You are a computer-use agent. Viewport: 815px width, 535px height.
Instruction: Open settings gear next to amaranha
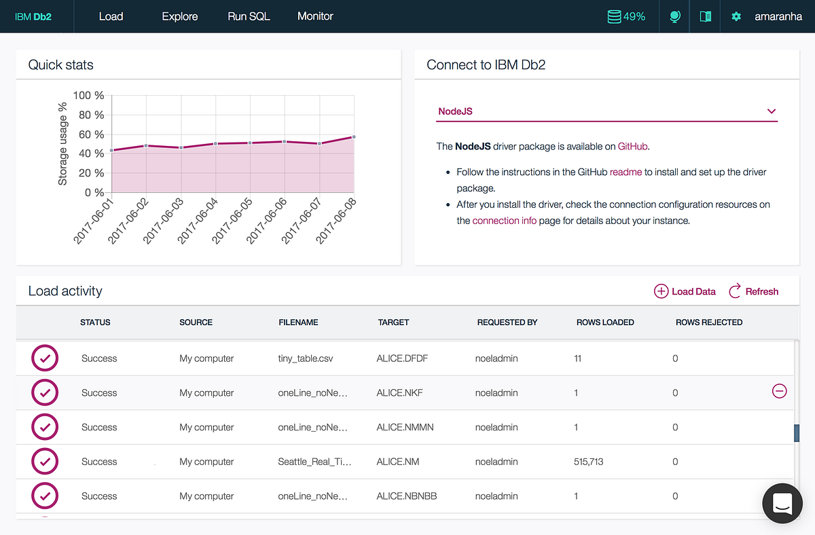click(x=736, y=16)
